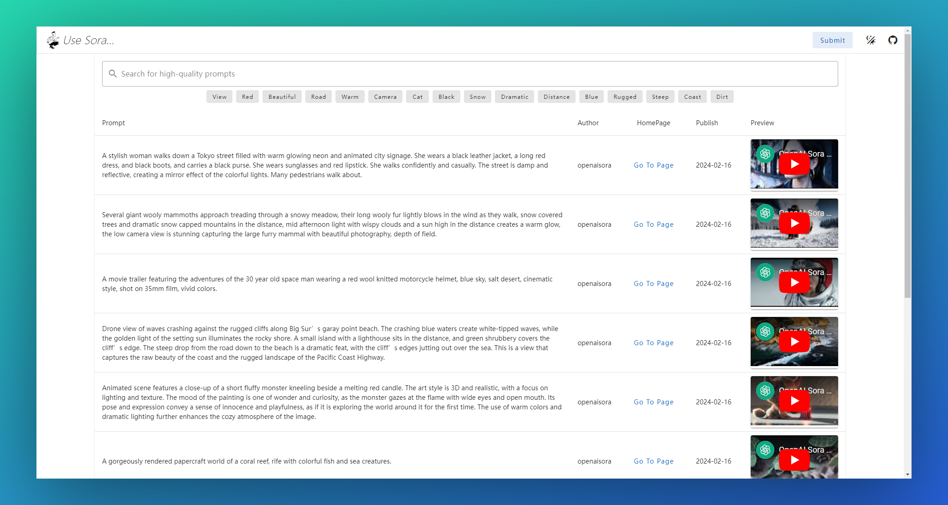
Task: Open Go To Page for Big Sur prompt
Action: point(653,343)
